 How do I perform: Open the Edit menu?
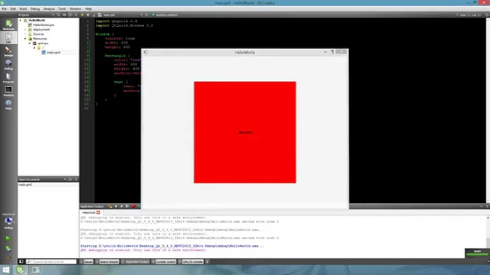pos(13,9)
